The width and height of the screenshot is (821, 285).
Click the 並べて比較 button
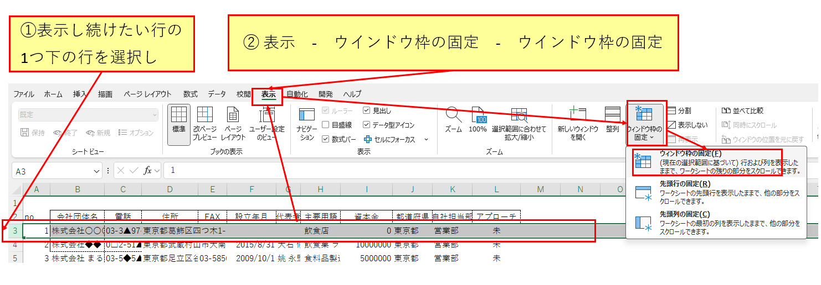tap(743, 111)
